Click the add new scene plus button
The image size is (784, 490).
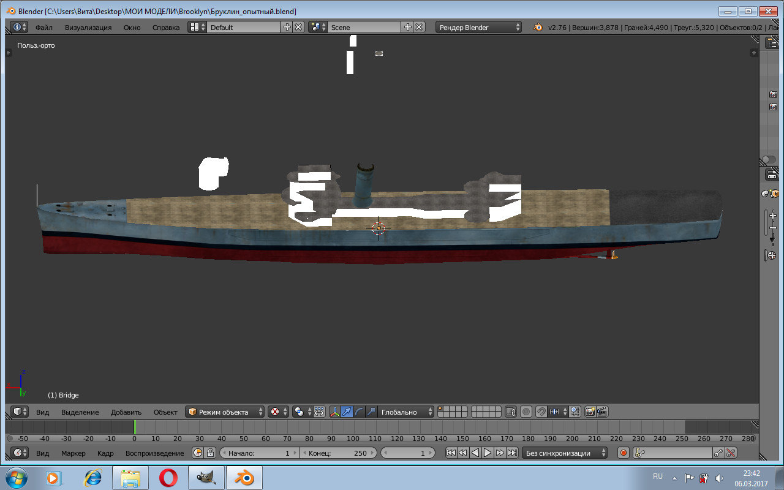(408, 27)
